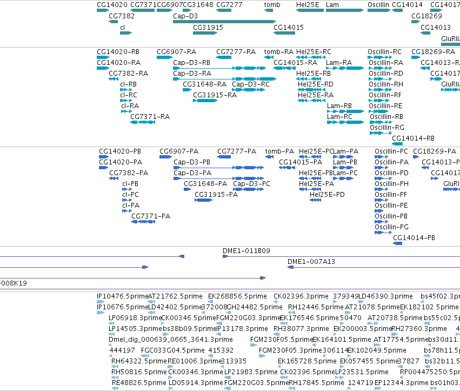
Task: Select the Cap-D3 gene bar in gene track
Action: [x=224, y=22]
